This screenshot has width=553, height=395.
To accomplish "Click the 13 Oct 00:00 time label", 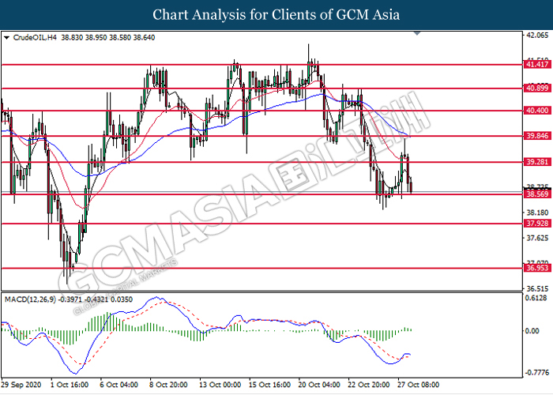I will 220,385.
